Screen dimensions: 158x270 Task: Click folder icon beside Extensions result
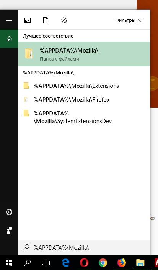pos(26,86)
